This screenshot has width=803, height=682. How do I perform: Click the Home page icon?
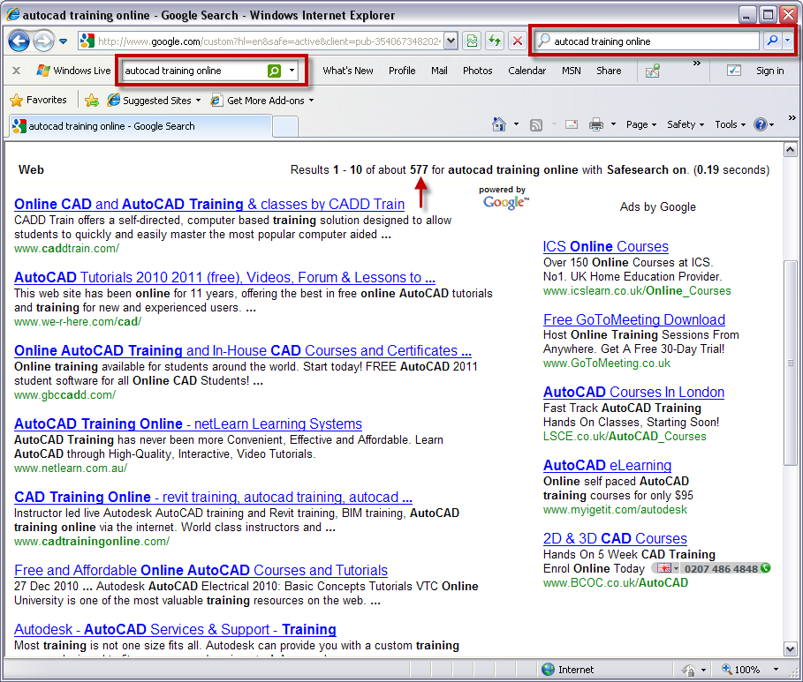(x=499, y=124)
